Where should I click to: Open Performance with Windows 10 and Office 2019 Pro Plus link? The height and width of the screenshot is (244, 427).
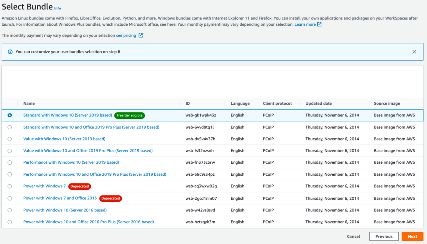click(x=95, y=174)
